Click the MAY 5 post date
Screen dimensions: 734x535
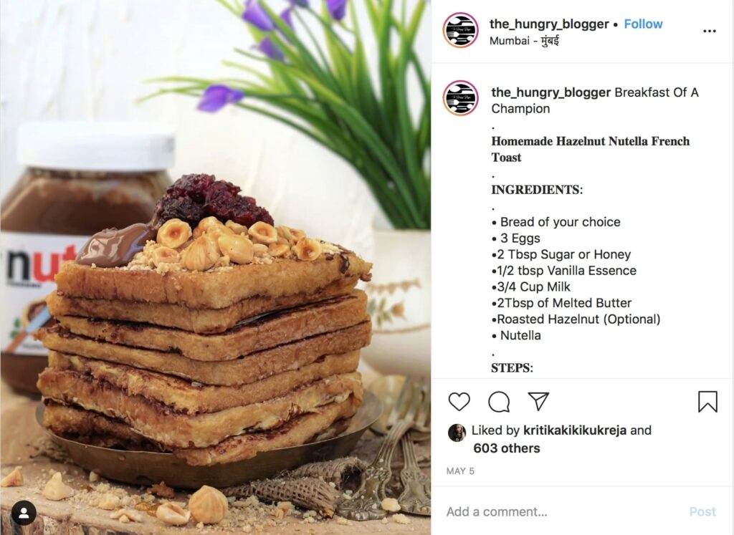click(x=460, y=471)
